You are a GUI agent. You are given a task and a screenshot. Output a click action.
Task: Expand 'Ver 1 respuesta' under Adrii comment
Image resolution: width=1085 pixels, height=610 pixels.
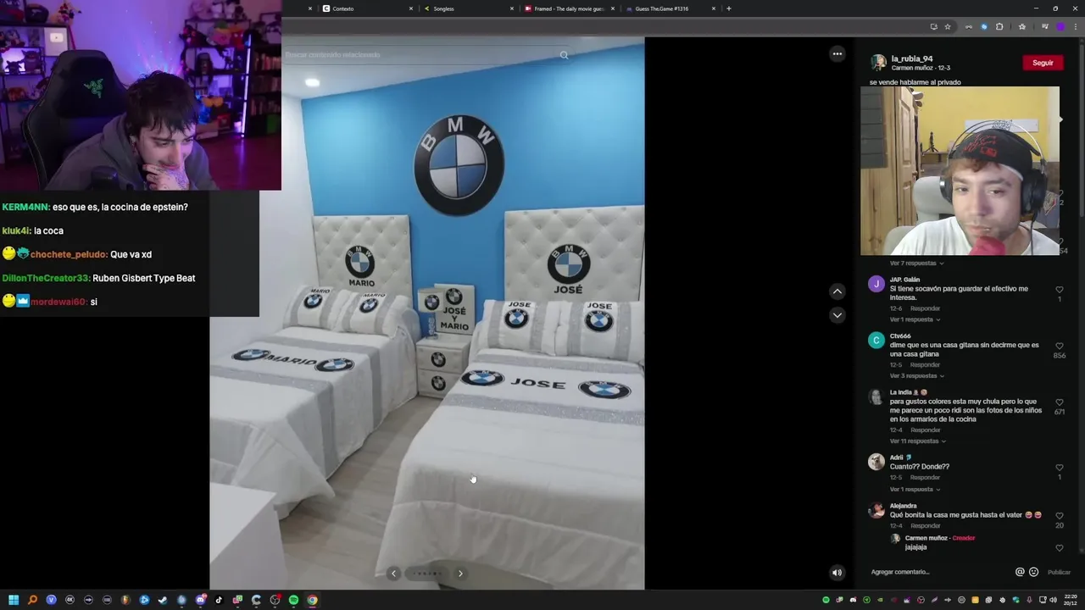(915, 490)
